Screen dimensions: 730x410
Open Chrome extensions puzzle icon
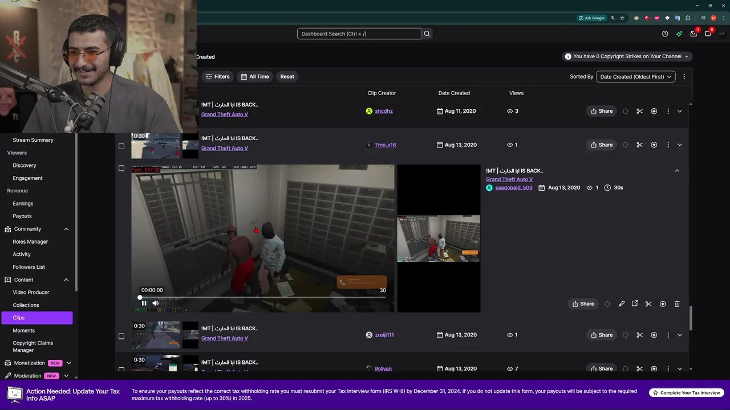688,18
